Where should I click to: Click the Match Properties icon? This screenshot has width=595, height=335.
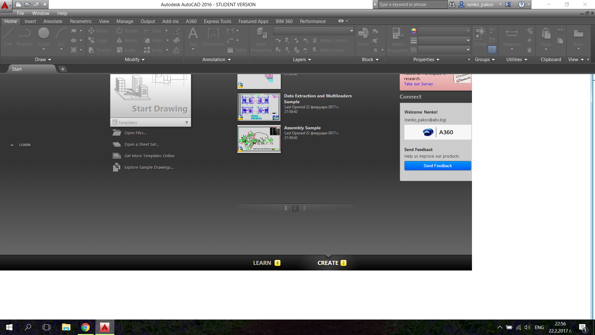(398, 33)
